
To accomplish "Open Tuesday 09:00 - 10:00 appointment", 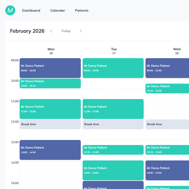I will 113,68.
